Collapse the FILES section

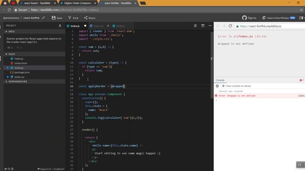click(x=34, y=54)
